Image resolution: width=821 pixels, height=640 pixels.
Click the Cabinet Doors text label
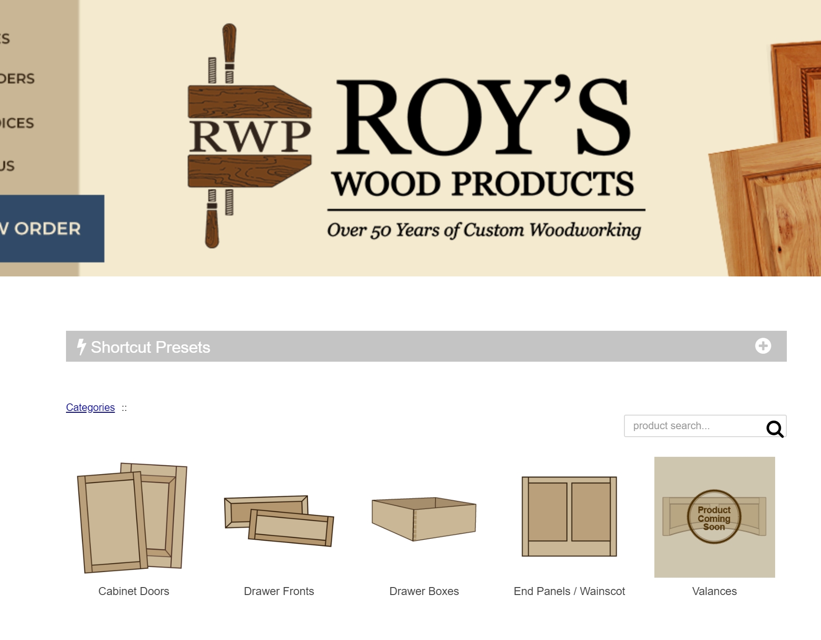point(134,591)
